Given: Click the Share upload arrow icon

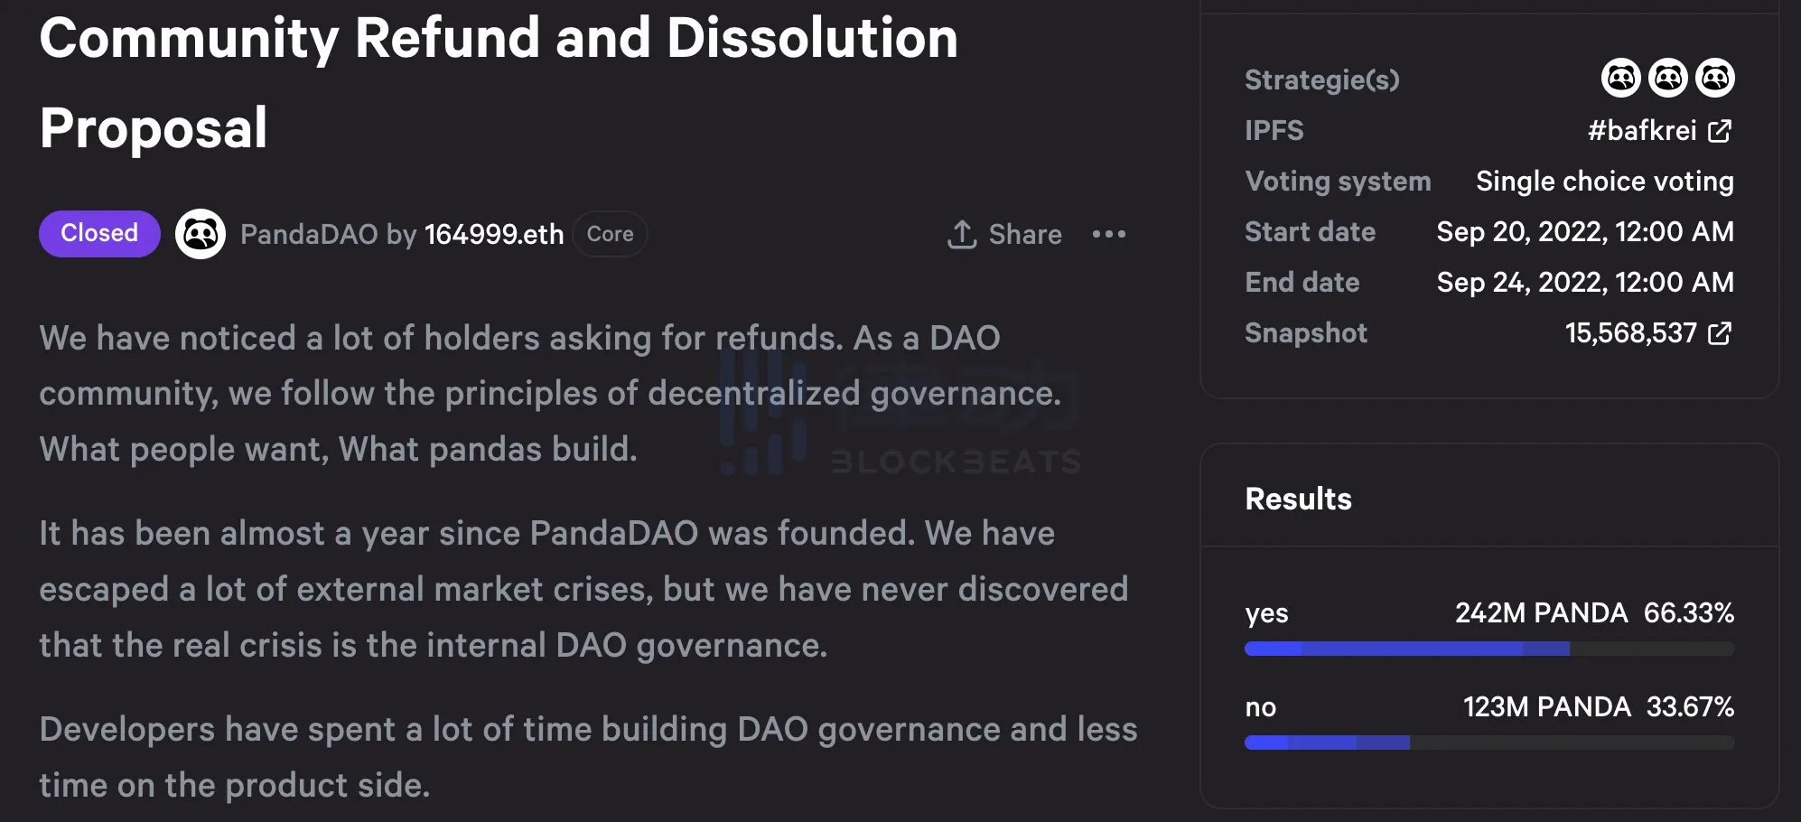Looking at the screenshot, I should [963, 234].
